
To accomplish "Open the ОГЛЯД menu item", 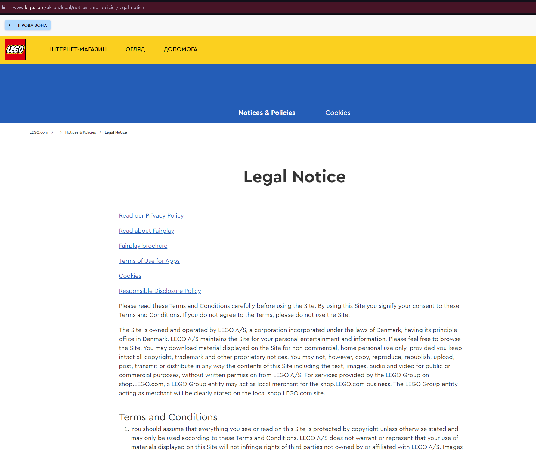I will click(135, 49).
